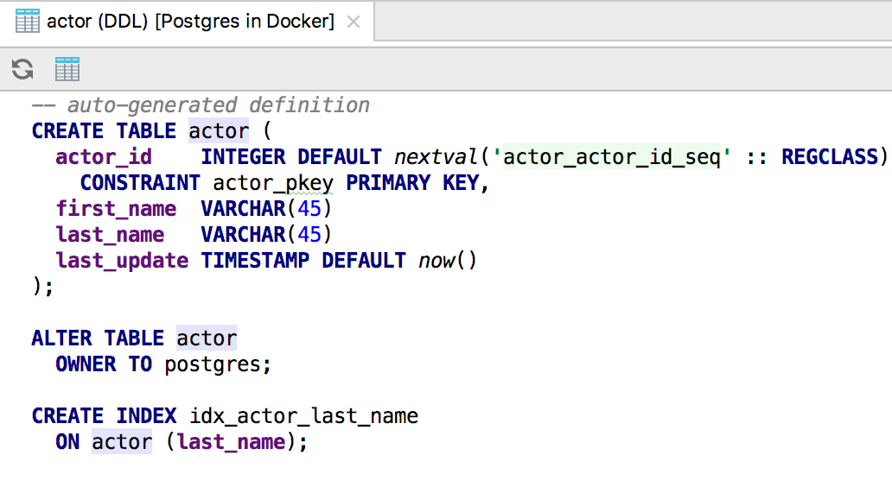Click the actor_id column name

point(104,157)
